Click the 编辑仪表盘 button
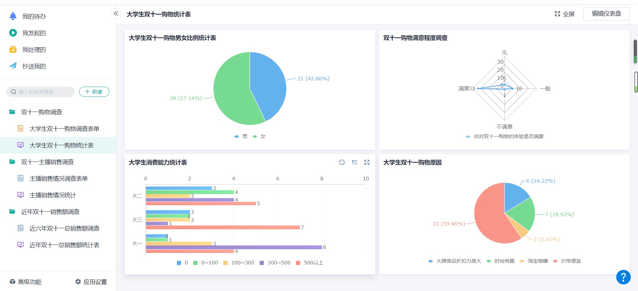Viewport: 638px width, 291px height. [x=606, y=14]
